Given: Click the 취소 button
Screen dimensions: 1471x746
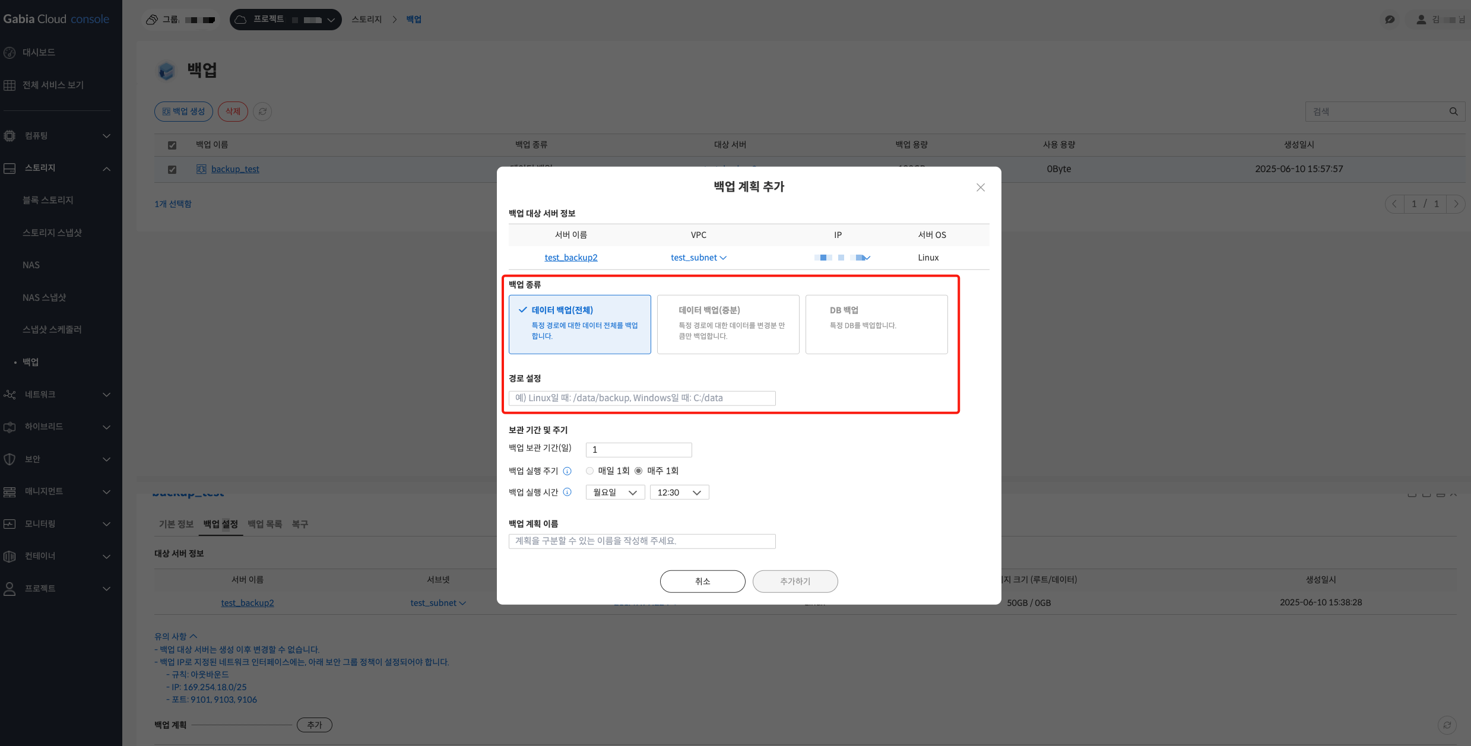Looking at the screenshot, I should click(x=702, y=582).
